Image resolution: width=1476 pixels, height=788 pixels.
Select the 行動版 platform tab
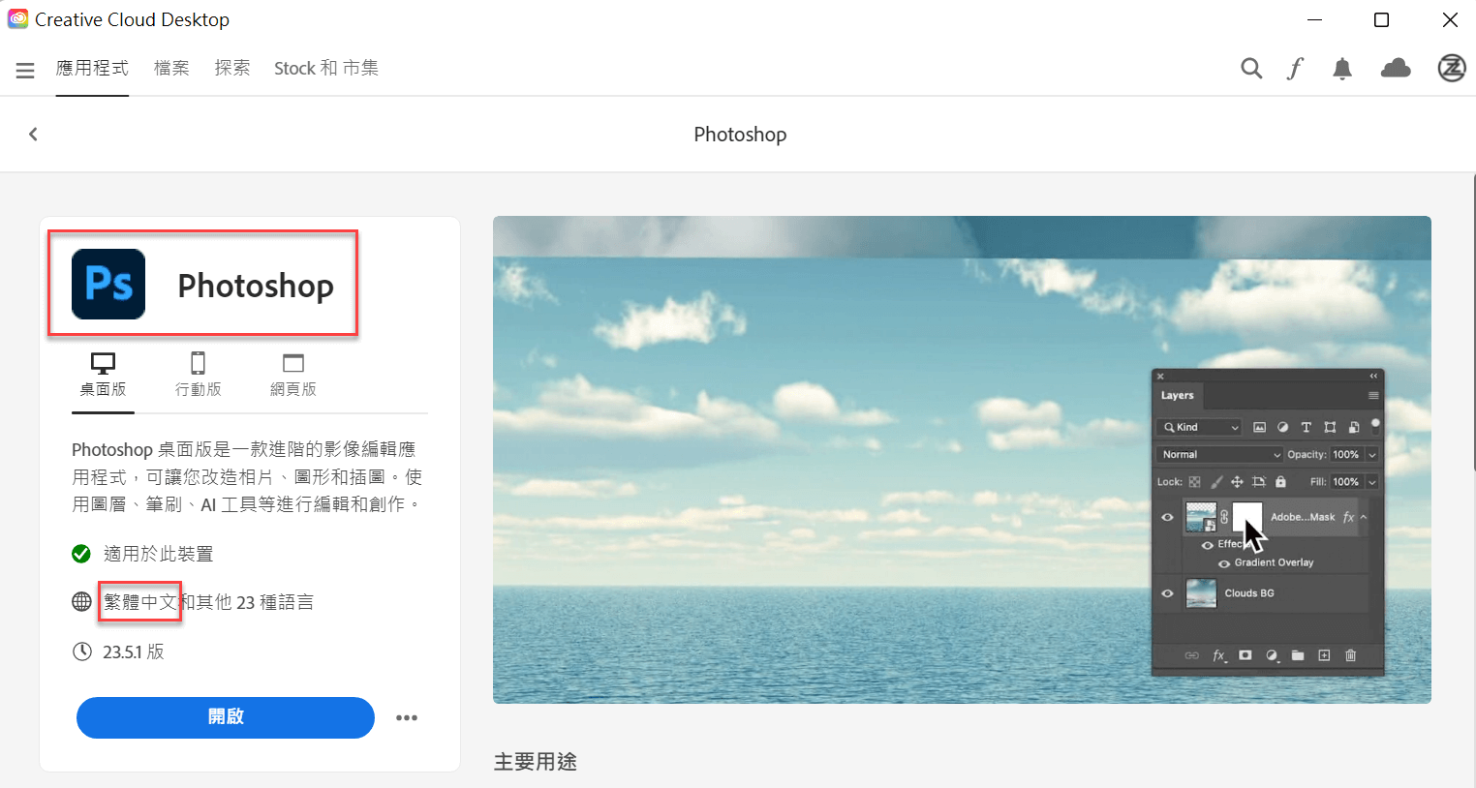click(x=199, y=376)
